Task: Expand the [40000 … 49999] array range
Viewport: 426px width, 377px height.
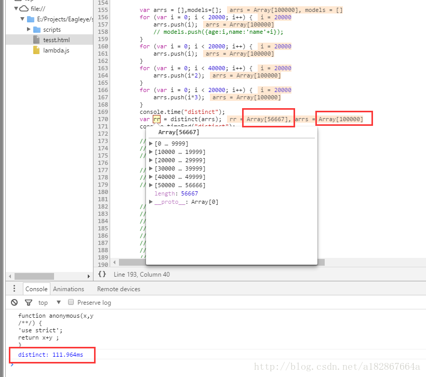Action: tap(151, 177)
